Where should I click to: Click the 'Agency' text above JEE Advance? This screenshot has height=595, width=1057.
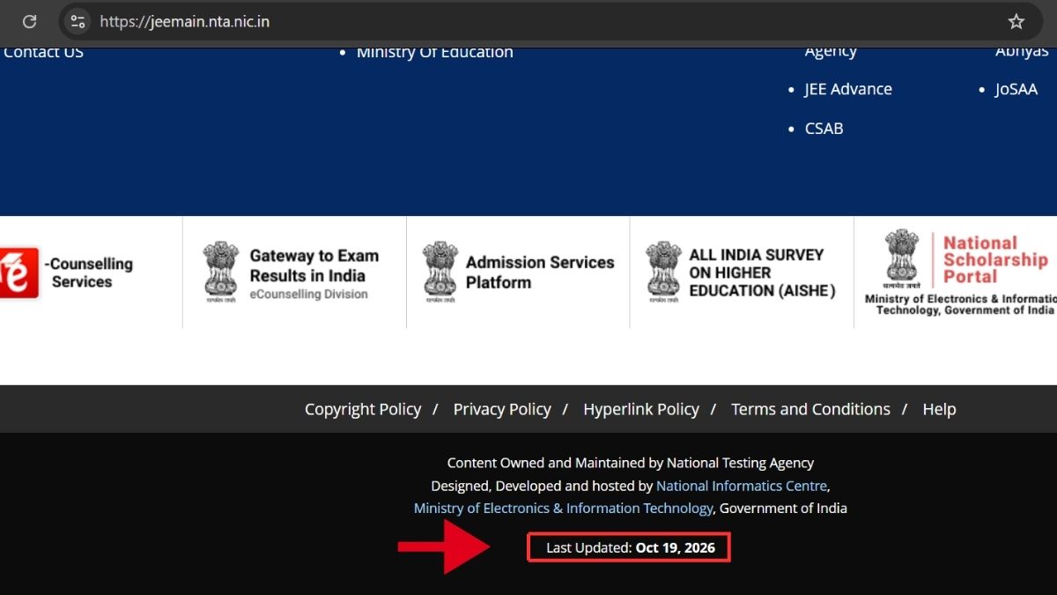point(831,51)
